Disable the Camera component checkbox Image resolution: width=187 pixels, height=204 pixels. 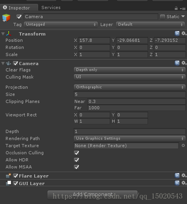(15, 64)
